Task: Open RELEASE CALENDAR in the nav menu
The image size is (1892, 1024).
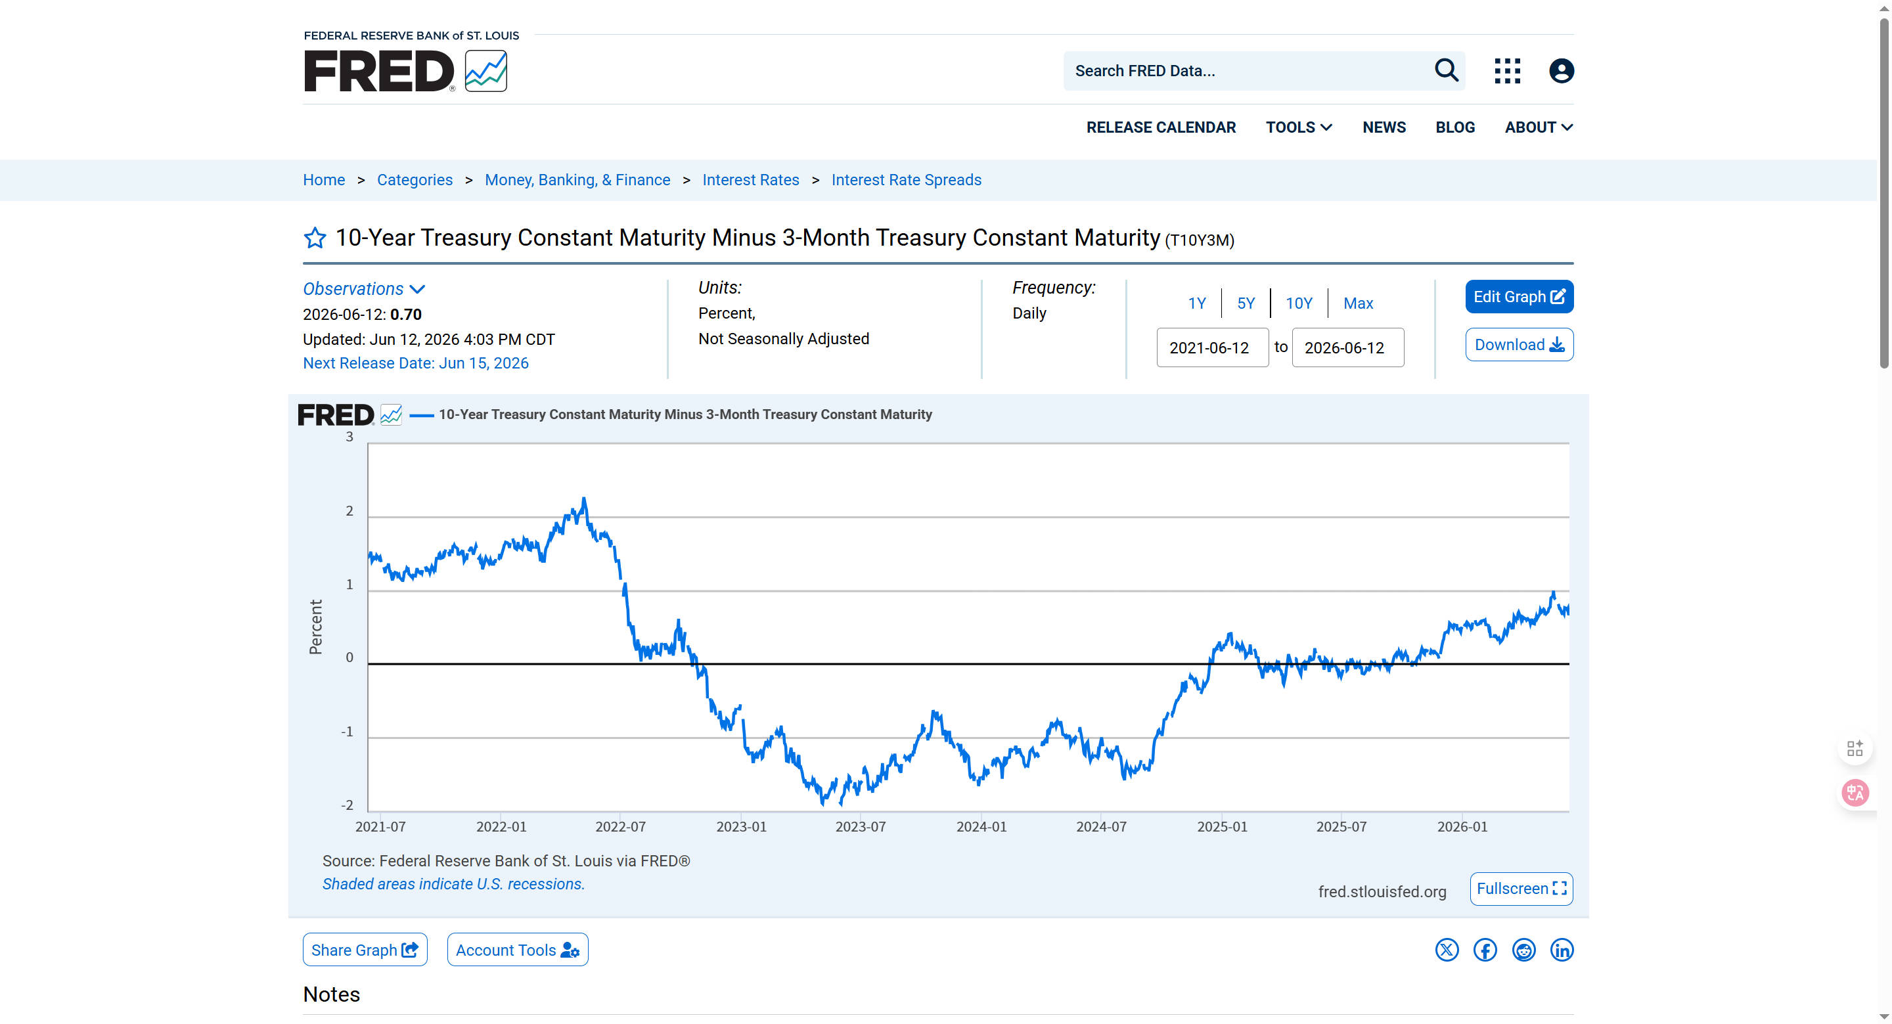Action: (1160, 127)
